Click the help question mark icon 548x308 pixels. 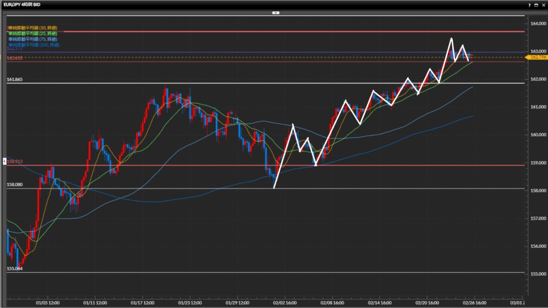click(530, 4)
